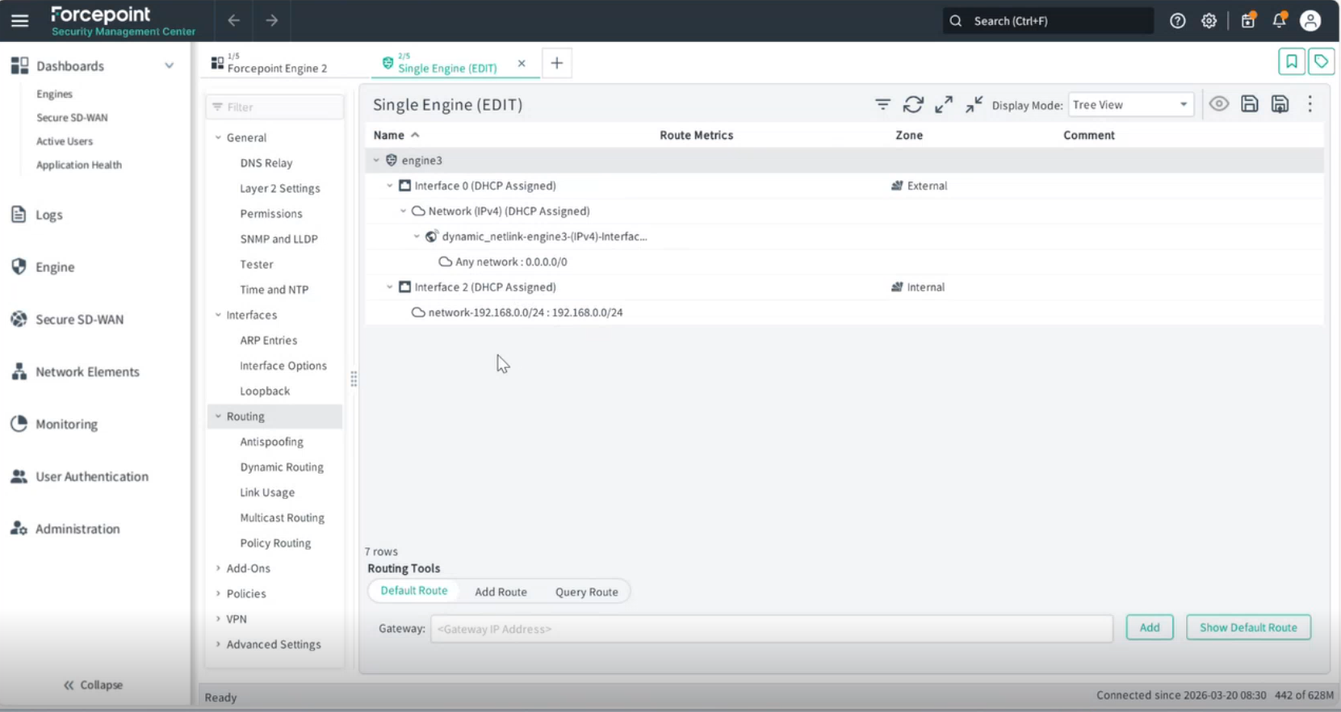
Task: Click the Gateway IP Address field
Action: pos(772,629)
